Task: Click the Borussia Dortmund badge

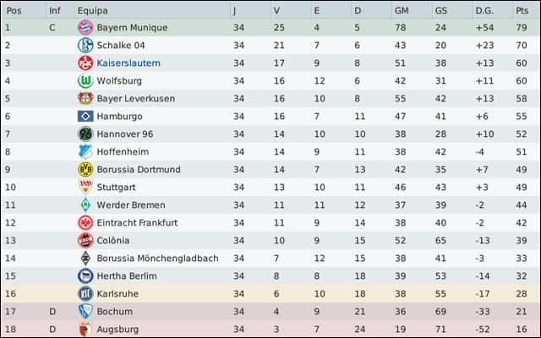Action: tap(85, 170)
